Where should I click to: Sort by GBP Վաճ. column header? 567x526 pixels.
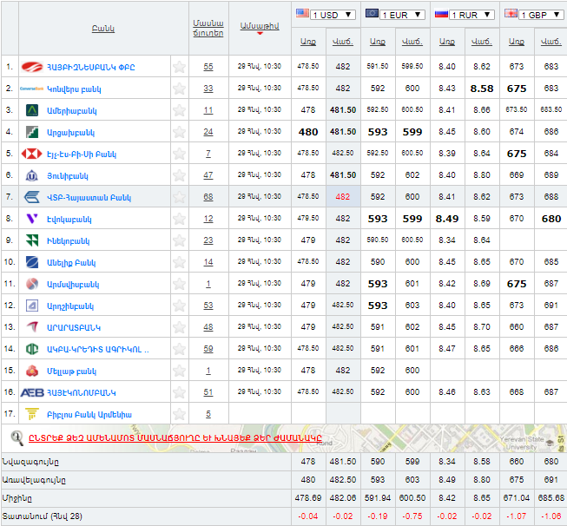click(551, 42)
